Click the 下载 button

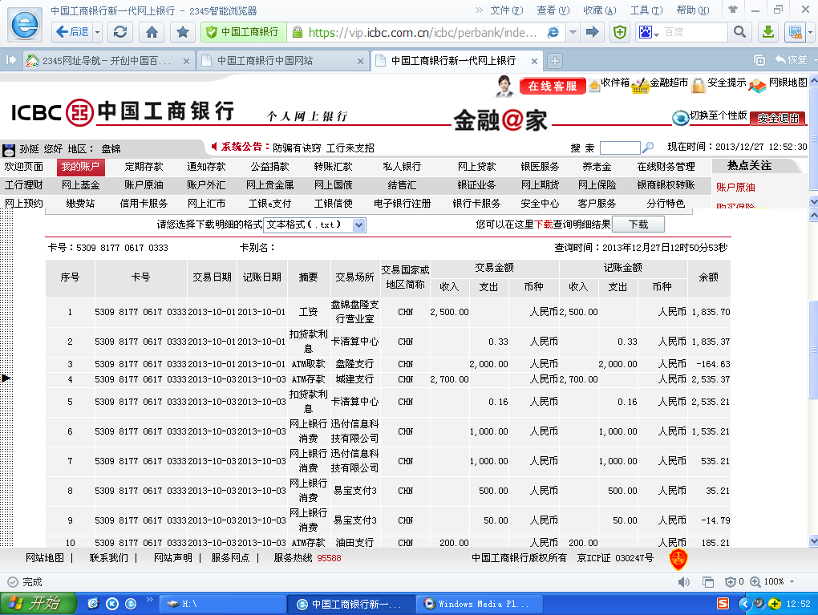coord(638,225)
